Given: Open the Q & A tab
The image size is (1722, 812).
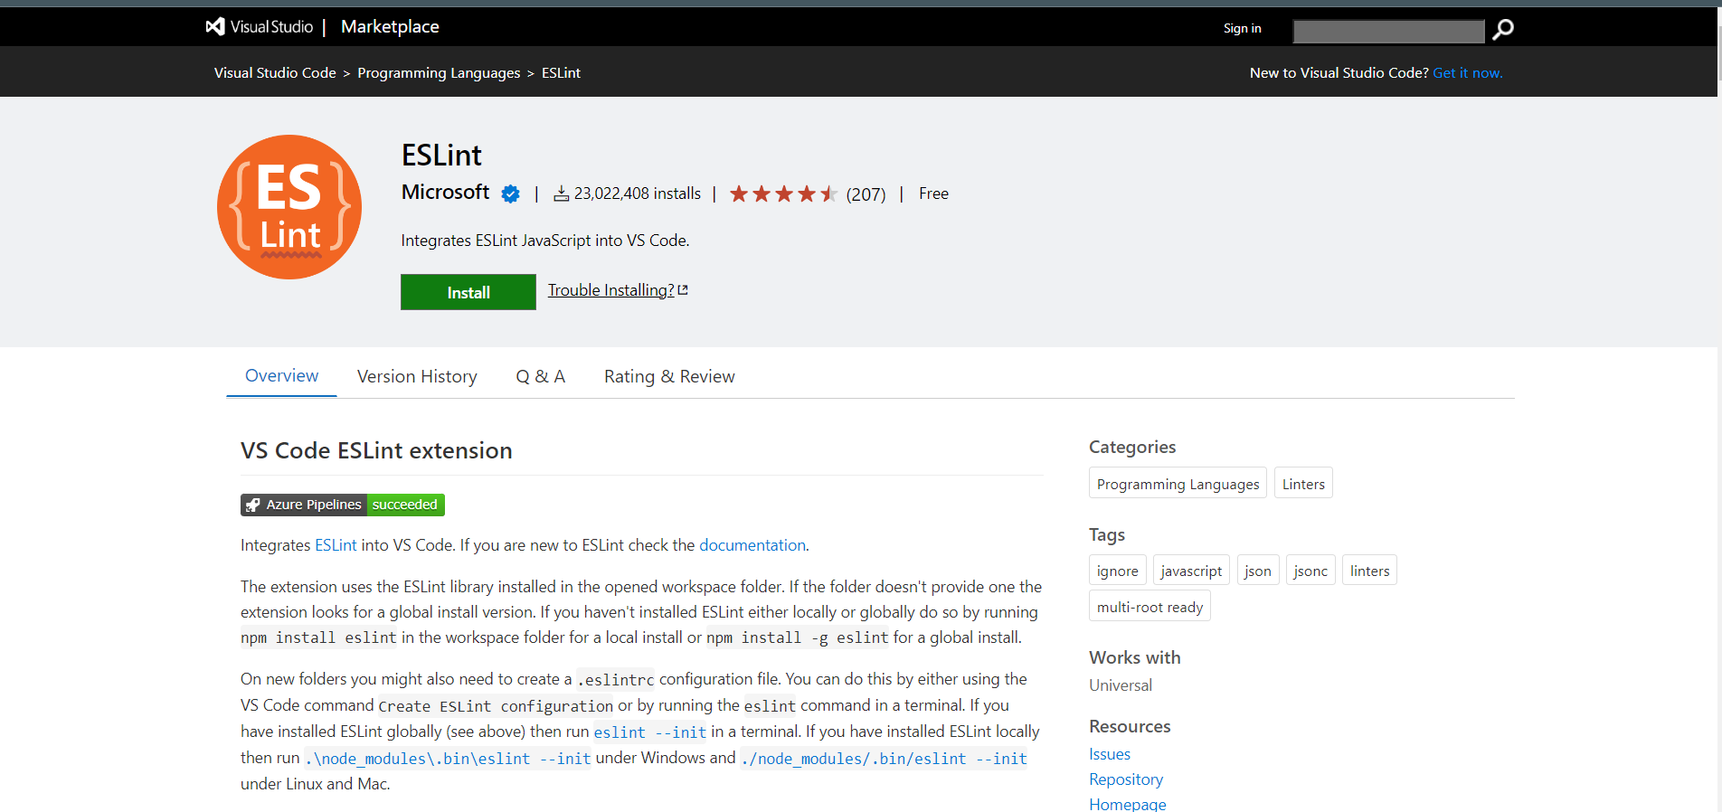Looking at the screenshot, I should point(540,377).
